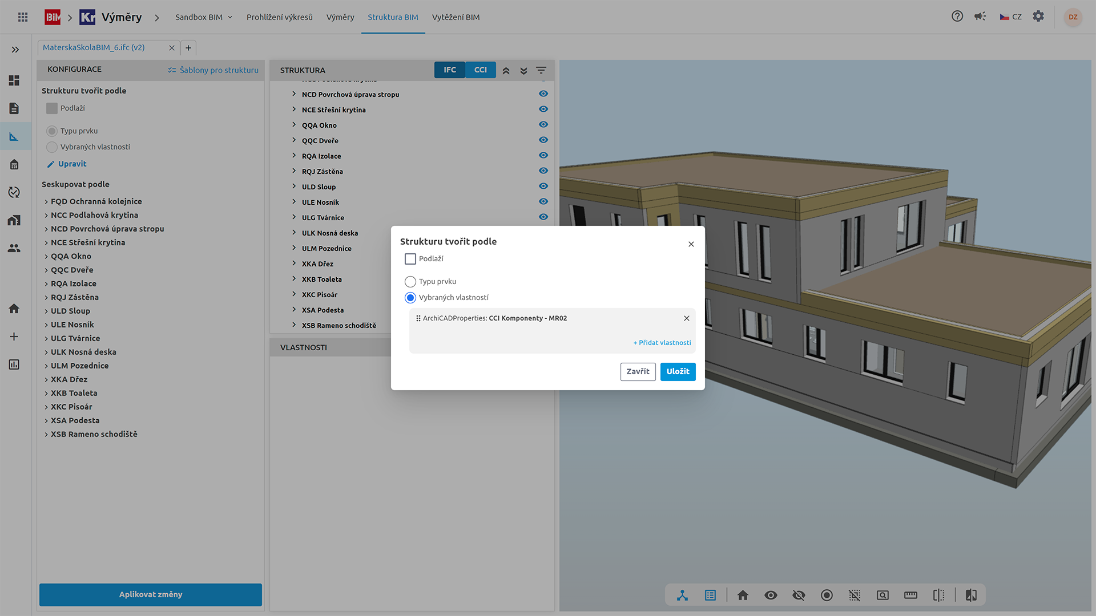Viewport: 1096px width, 616px height.
Task: Expand XKB Toaleta in Seskupovat podle list
Action: (46, 394)
